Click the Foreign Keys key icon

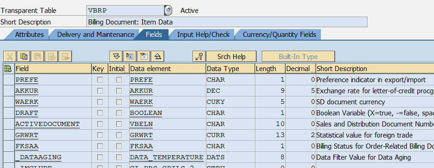tap(199, 56)
